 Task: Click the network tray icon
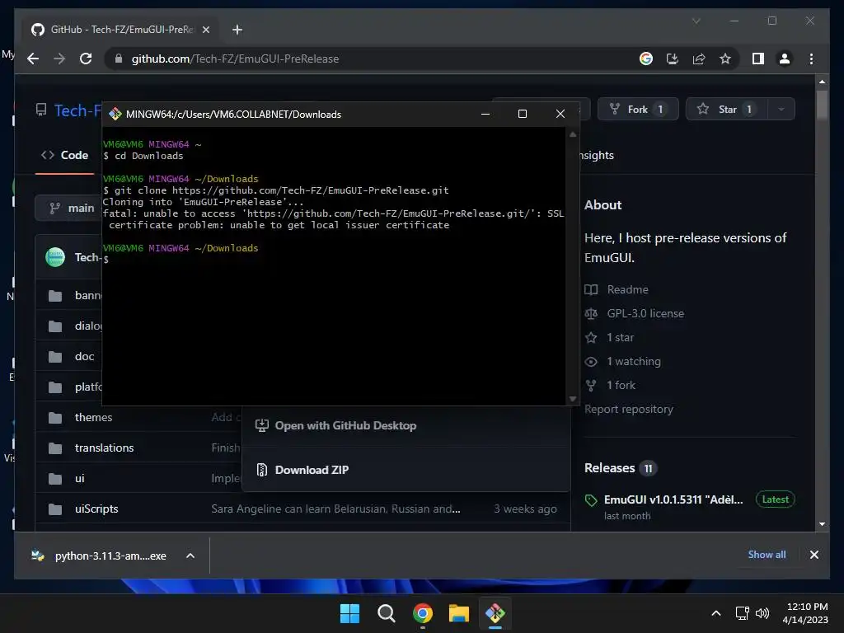(743, 613)
